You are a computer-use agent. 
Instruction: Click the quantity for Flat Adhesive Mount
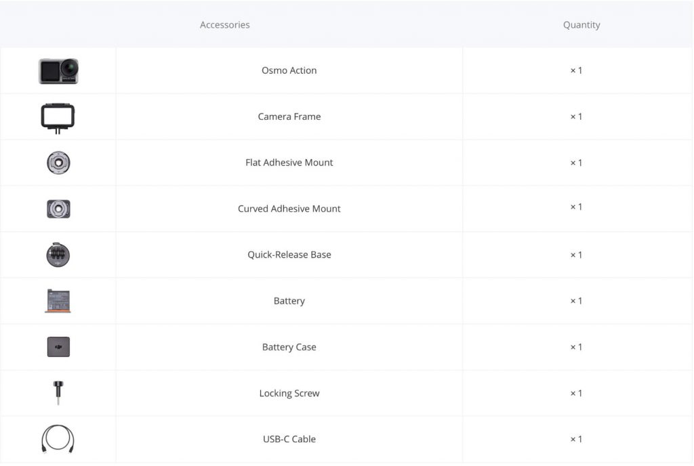click(x=576, y=162)
